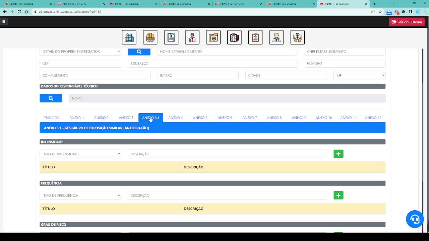Open Estab. do Proprio Empregador dropdown
Viewport: 429px width, 241px height.
pos(80,52)
